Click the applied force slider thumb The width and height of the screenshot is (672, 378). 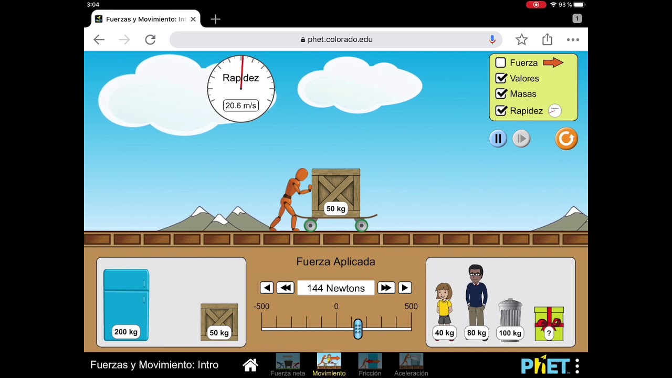358,329
